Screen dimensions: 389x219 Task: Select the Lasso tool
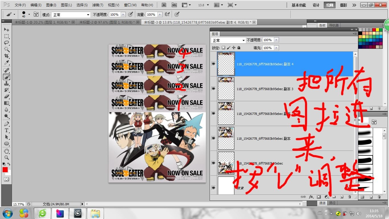coord(7,43)
